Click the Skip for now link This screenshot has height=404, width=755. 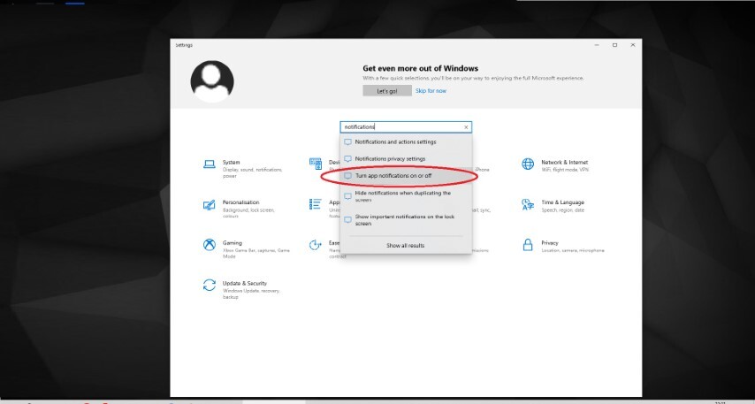431,90
